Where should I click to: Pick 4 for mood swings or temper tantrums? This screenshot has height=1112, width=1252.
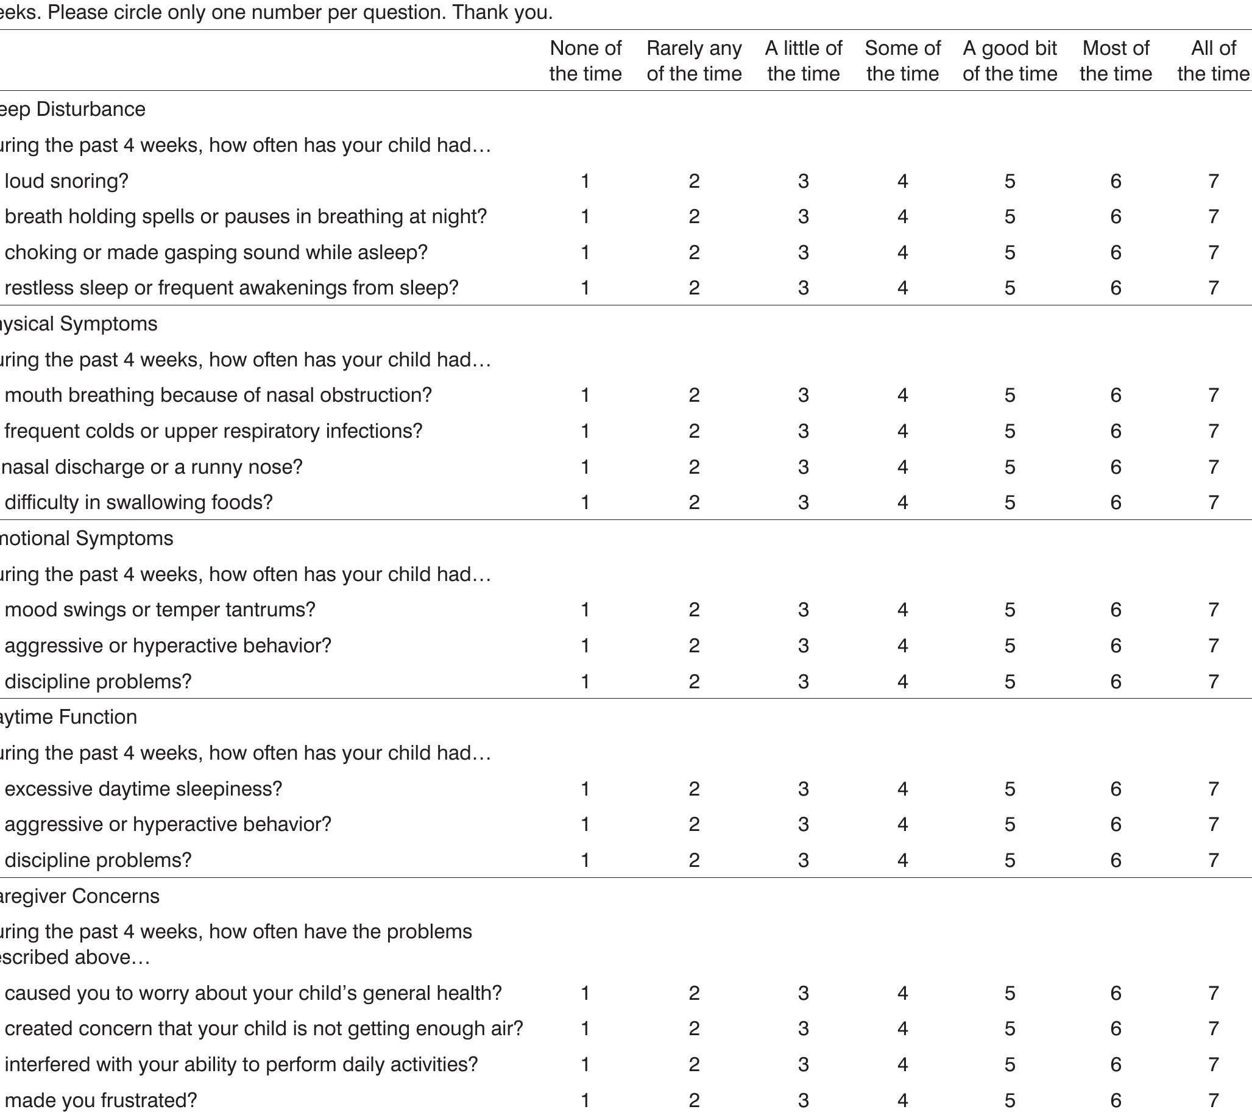(902, 610)
